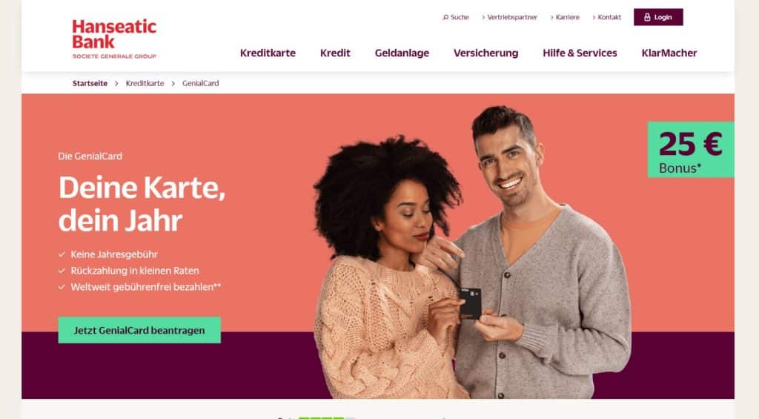
Task: Click the lock icon in Login
Action: tap(647, 17)
